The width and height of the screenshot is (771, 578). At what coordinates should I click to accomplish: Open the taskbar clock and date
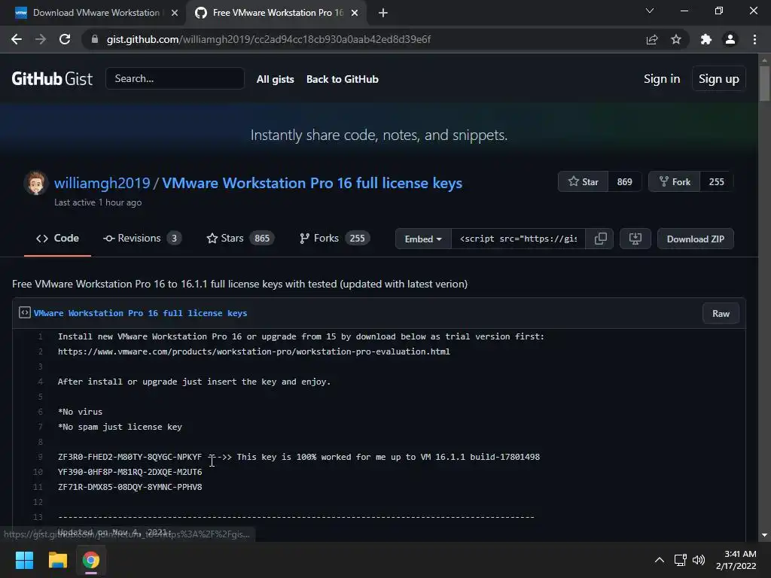coord(736,560)
